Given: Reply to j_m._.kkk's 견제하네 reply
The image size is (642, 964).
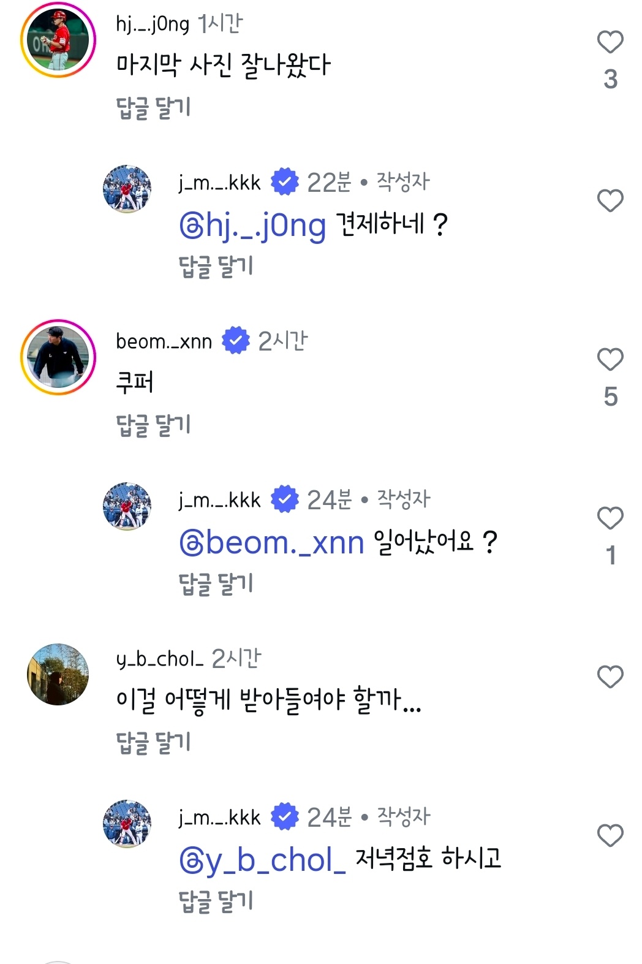Looking at the screenshot, I should pos(216,267).
